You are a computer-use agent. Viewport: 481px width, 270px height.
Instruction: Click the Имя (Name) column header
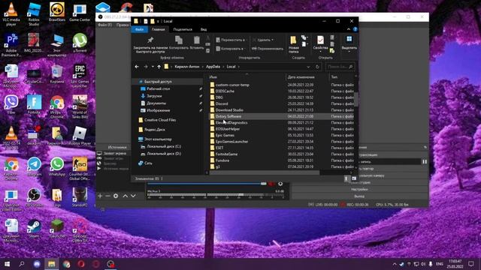213,76
